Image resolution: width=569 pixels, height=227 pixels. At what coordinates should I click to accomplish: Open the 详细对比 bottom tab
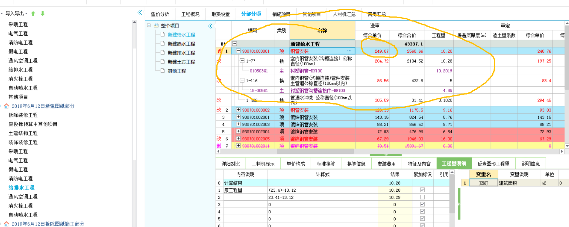click(230, 164)
